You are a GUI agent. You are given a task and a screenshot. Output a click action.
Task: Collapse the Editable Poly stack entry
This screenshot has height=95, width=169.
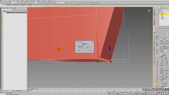point(160,13)
